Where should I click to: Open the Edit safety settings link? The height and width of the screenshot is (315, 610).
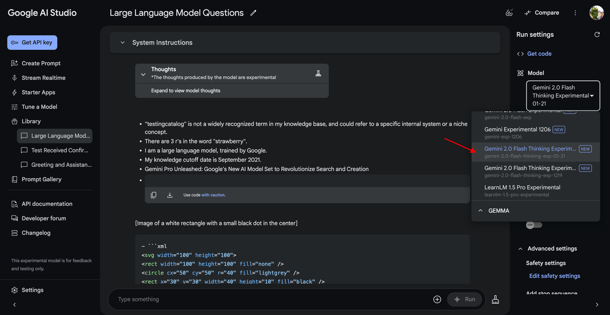(x=554, y=276)
